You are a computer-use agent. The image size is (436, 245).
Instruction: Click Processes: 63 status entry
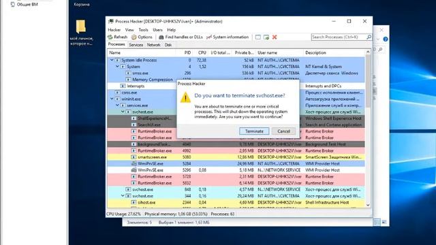point(223,214)
